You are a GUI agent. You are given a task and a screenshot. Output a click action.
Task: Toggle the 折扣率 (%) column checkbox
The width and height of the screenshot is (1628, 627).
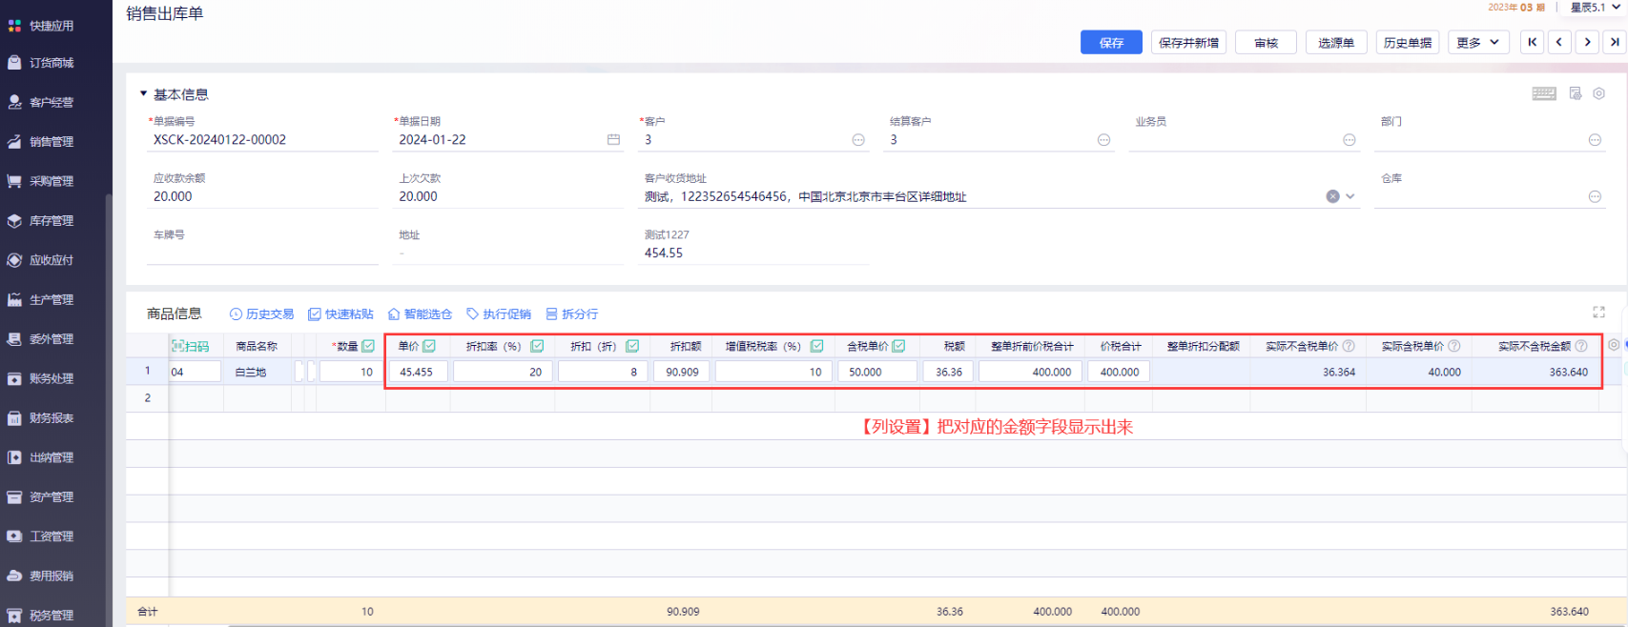coord(537,346)
